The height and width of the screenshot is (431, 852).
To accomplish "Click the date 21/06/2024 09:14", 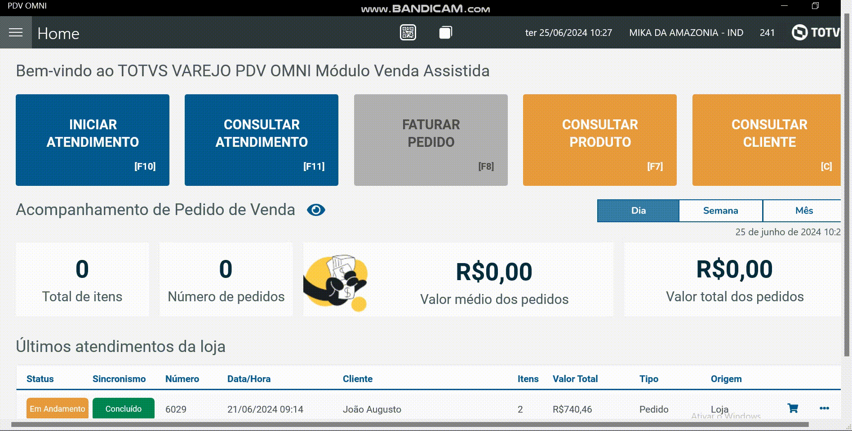I will [265, 409].
